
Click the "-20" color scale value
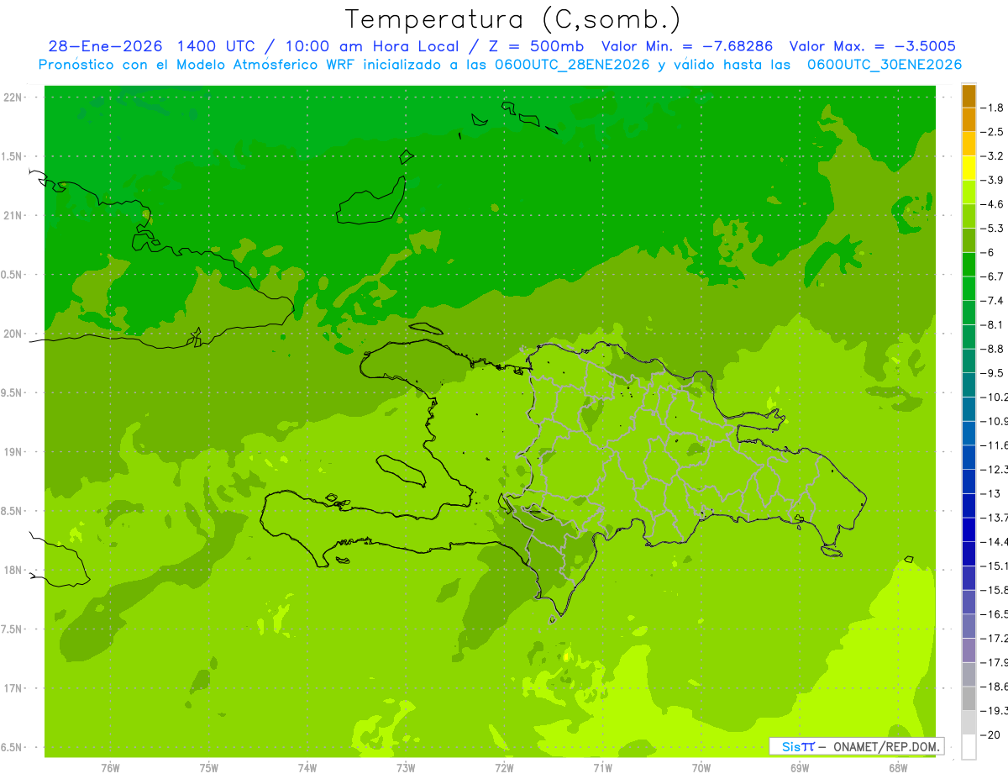click(x=990, y=734)
